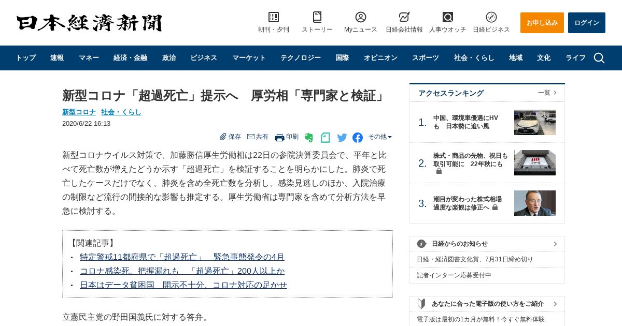Select マネー in navigation bar
The image size is (622, 326).
89,58
